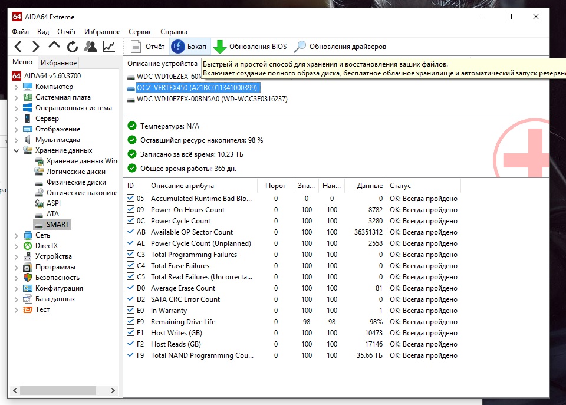Sort by Порог column header
Image resolution: width=566 pixels, height=405 pixels.
(275, 186)
